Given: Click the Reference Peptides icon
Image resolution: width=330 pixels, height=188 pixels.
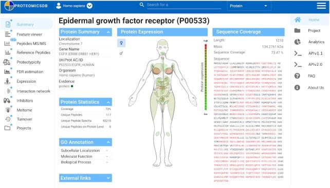Looking at the screenshot, I should (x=8, y=52).
